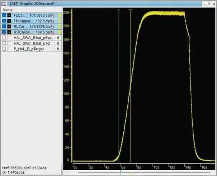Click RRCalipe yellow color swatch
Screen dimensions: 217x176
click(x=60, y=32)
